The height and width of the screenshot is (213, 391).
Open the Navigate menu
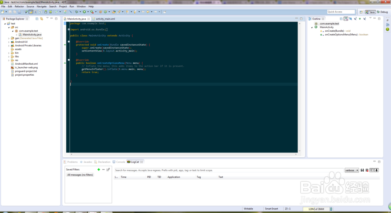click(41, 7)
